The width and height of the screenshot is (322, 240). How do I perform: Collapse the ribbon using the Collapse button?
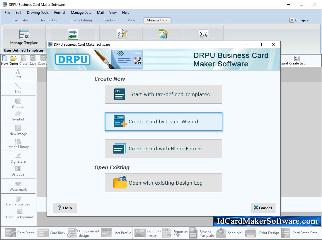[x=299, y=20]
